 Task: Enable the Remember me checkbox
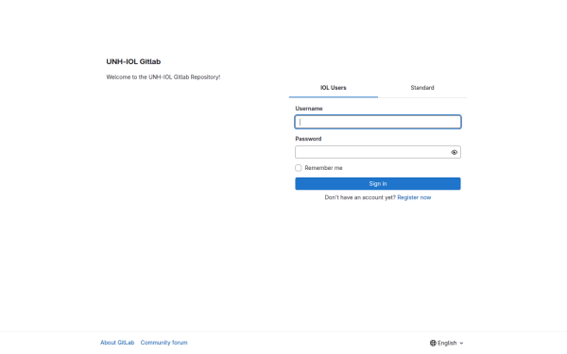(x=299, y=168)
